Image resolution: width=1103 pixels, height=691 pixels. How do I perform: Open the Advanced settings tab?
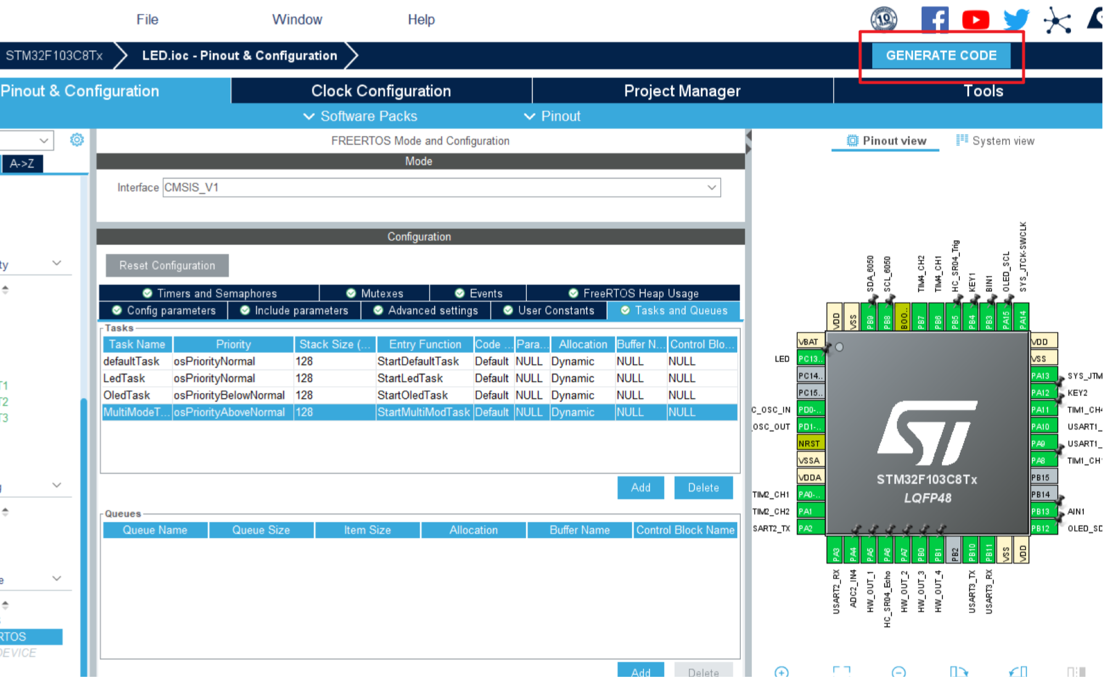coord(426,311)
